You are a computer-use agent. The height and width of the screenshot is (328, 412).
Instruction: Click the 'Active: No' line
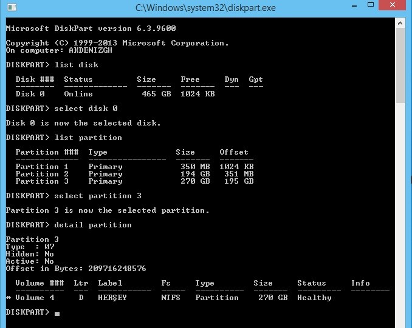(30, 261)
